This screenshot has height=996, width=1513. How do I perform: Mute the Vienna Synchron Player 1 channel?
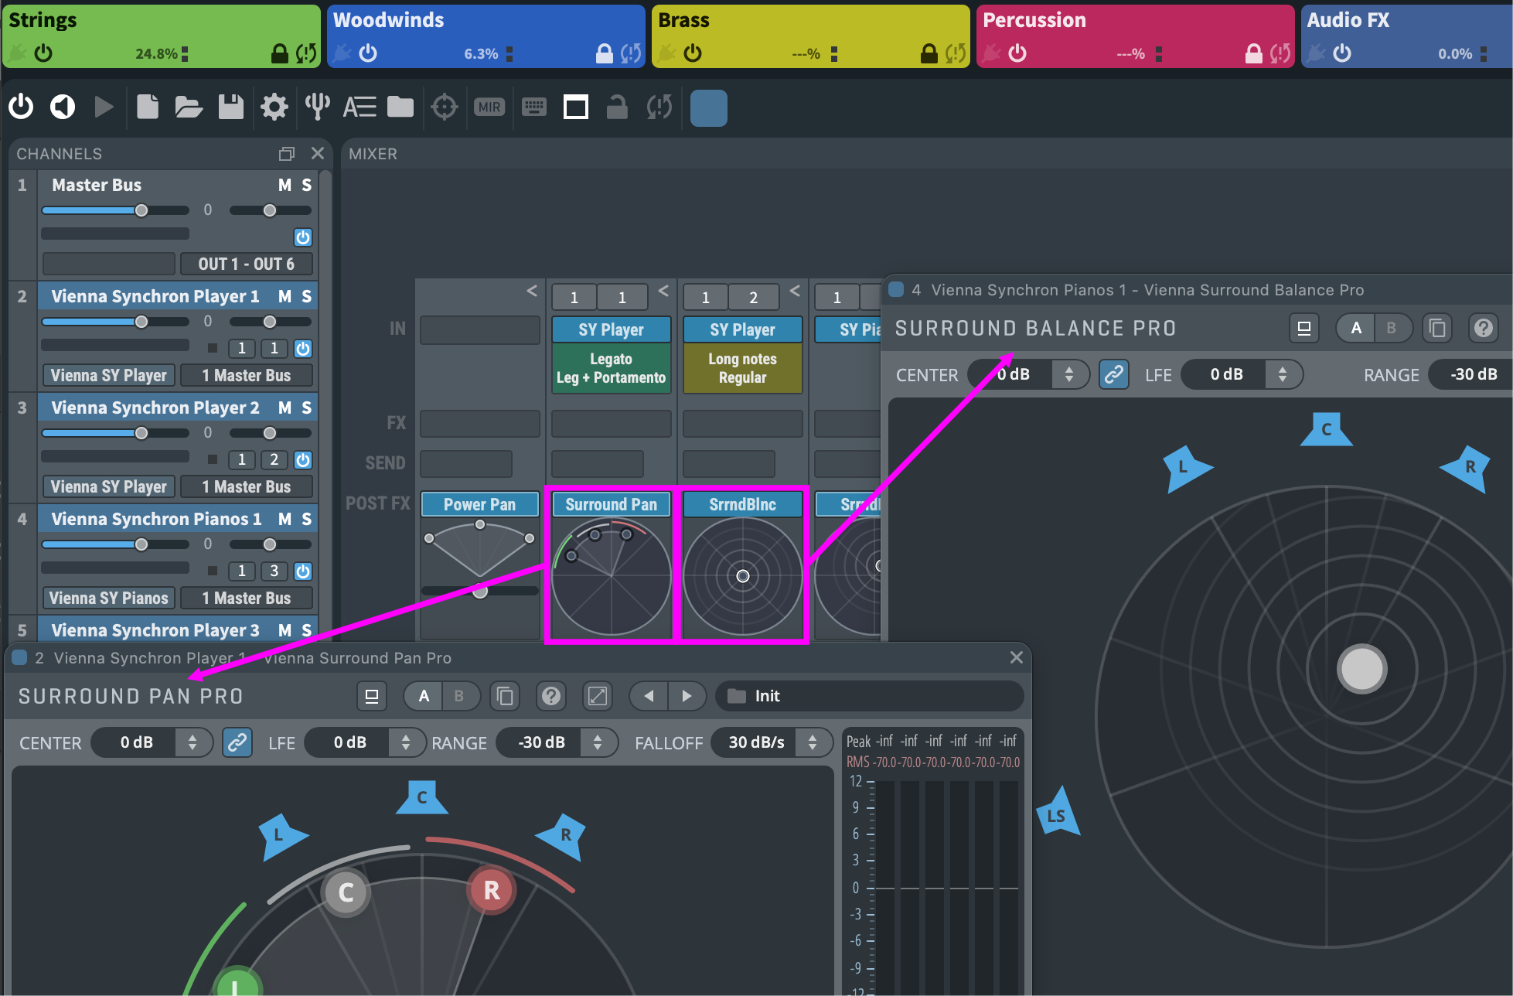pos(285,296)
